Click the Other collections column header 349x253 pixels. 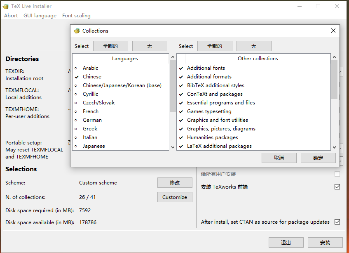click(x=258, y=59)
